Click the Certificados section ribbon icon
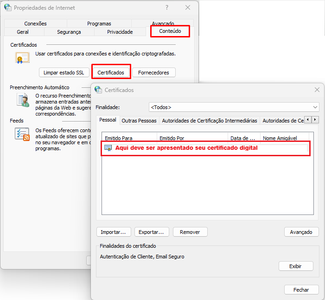Screen dimensions: 325x300 point(20,58)
